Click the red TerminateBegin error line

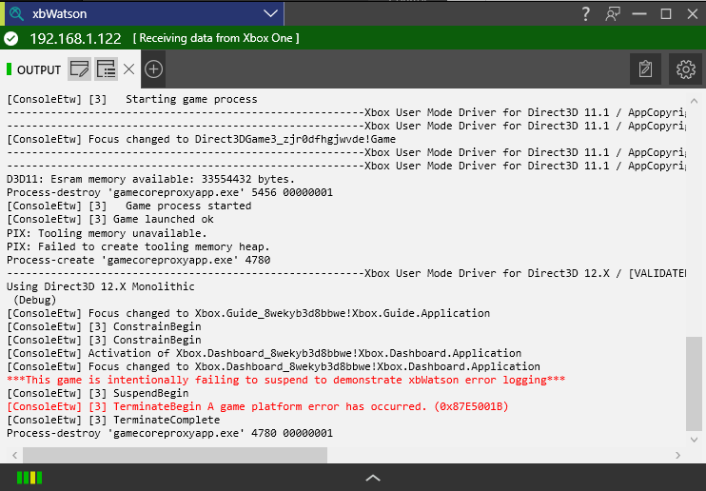click(x=258, y=406)
